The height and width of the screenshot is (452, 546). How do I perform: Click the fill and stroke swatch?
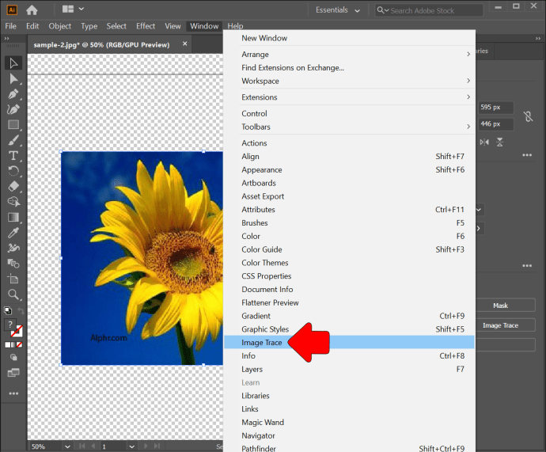tap(13, 326)
